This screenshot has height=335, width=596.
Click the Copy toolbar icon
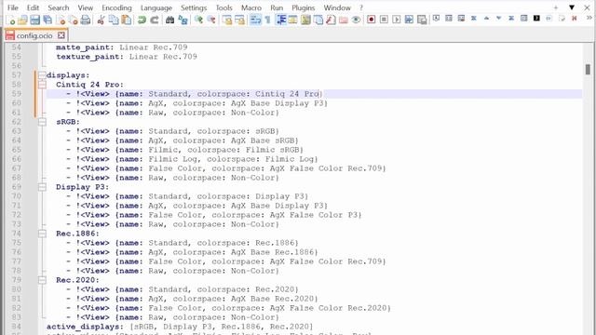tap(114, 20)
